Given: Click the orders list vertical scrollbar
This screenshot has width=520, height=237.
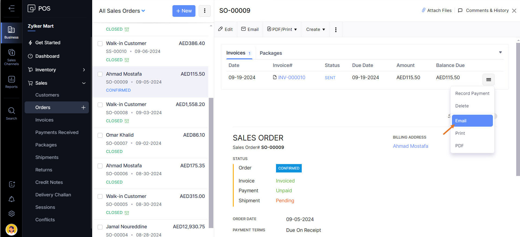Looking at the screenshot, I should pos(211,163).
